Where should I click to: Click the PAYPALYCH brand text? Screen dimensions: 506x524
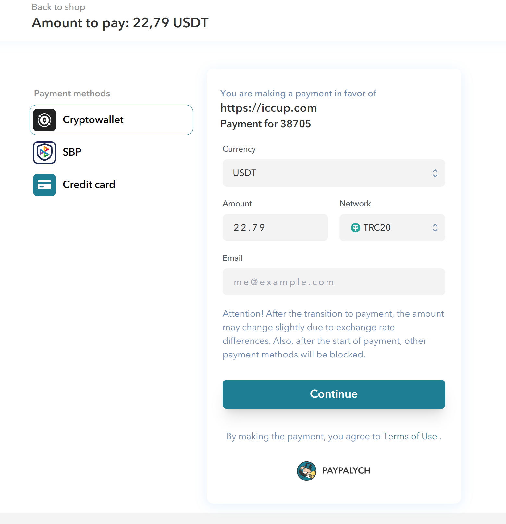346,471
